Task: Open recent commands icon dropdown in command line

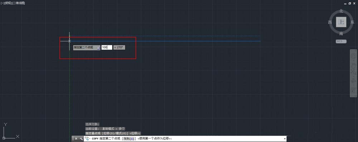Action: (x=88, y=138)
